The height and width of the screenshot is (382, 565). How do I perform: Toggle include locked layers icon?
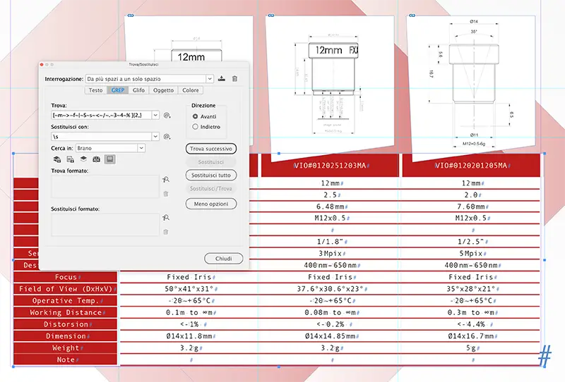57,159
